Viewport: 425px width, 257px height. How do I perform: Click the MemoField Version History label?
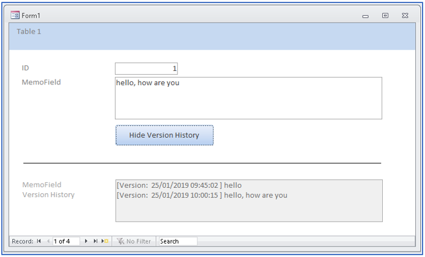point(48,190)
